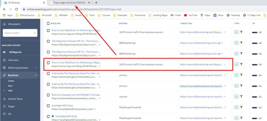Open the News bookmark
The image size is (267, 121).
click(218, 15)
